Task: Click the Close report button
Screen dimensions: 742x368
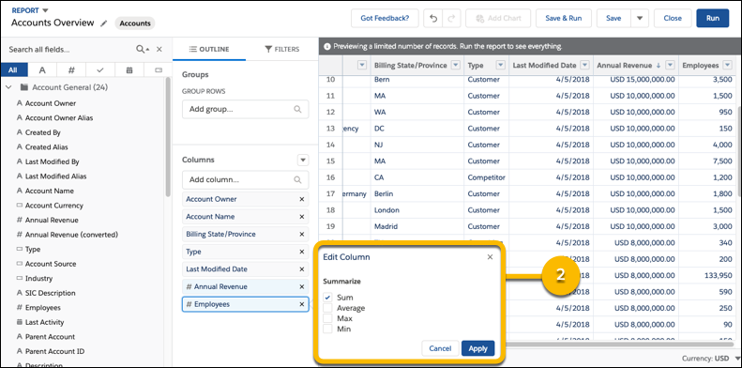Action: 673,19
